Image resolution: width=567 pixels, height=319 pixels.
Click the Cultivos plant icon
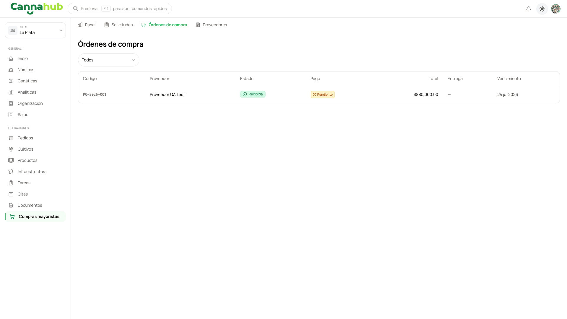(x=11, y=149)
